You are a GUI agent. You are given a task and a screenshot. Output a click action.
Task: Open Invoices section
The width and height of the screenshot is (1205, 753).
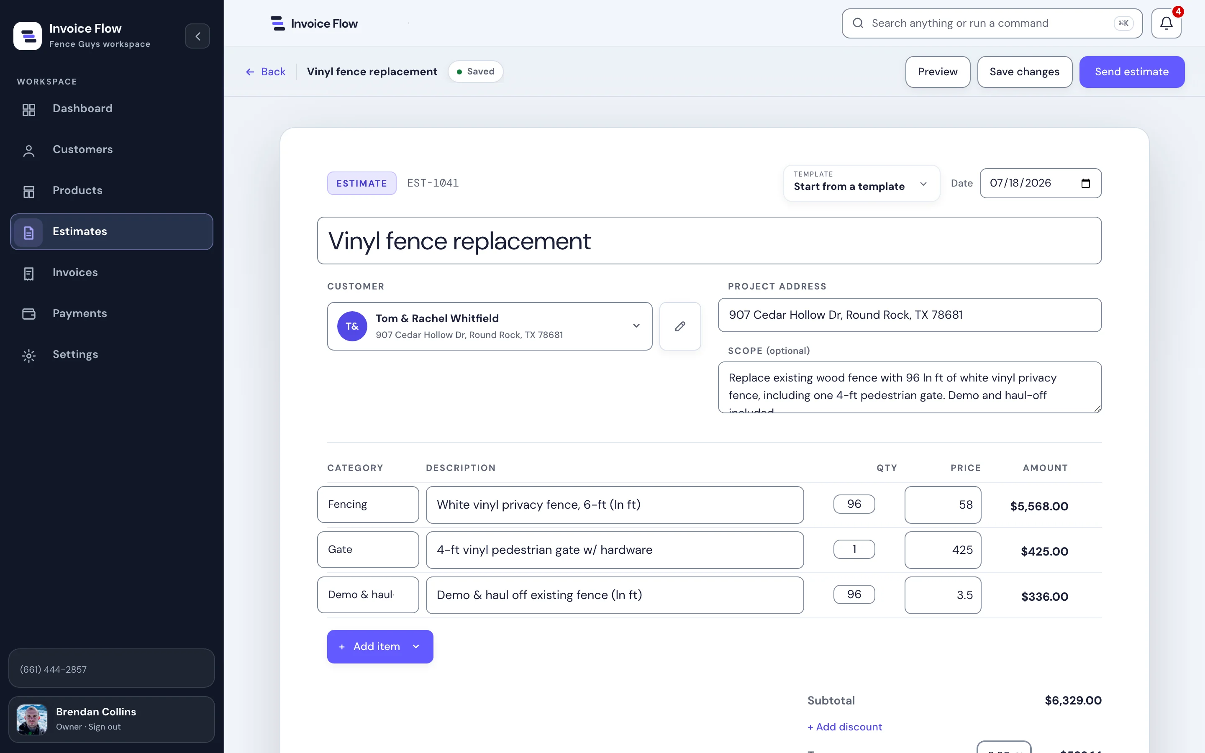[112, 272]
